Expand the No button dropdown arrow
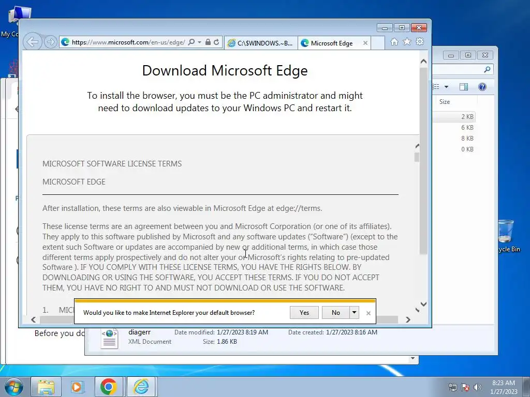530x397 pixels. pos(354,313)
